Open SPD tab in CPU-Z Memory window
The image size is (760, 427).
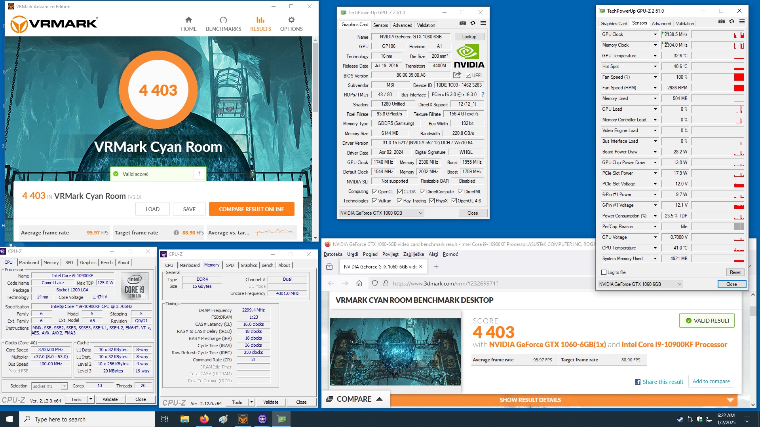click(230, 265)
